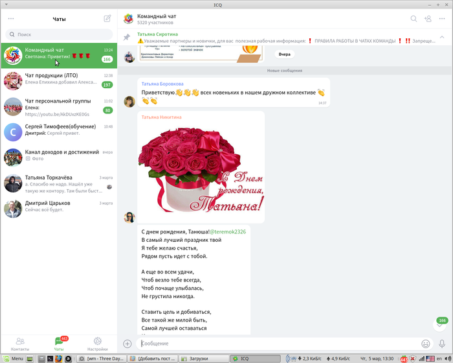Switch to the Контакты tab

click(20, 343)
